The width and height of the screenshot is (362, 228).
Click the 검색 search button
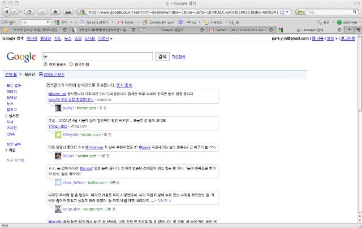162,56
